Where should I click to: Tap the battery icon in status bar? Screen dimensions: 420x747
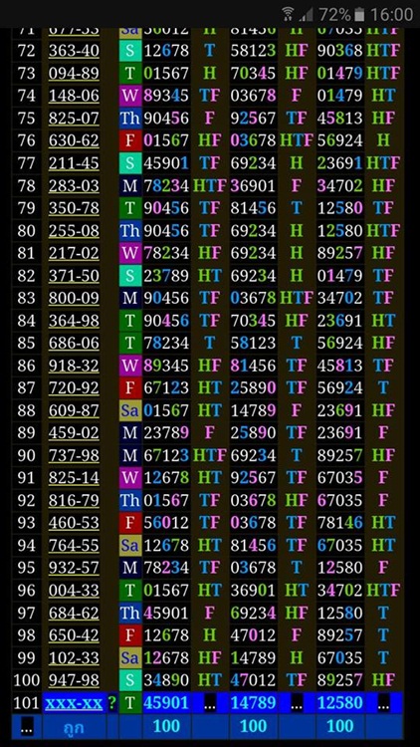pyautogui.click(x=359, y=14)
